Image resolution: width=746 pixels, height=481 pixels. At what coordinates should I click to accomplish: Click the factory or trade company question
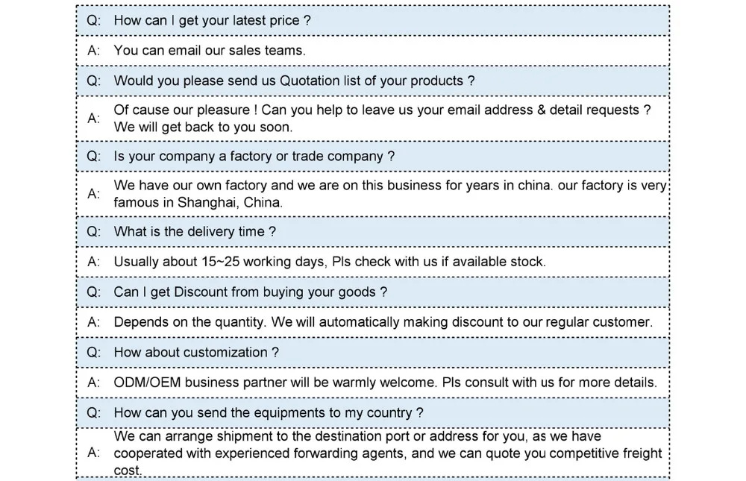[x=254, y=157]
